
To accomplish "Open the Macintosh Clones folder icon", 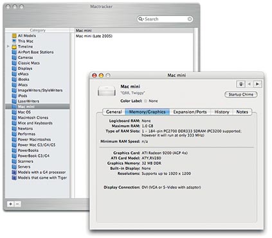I will click(14, 117).
